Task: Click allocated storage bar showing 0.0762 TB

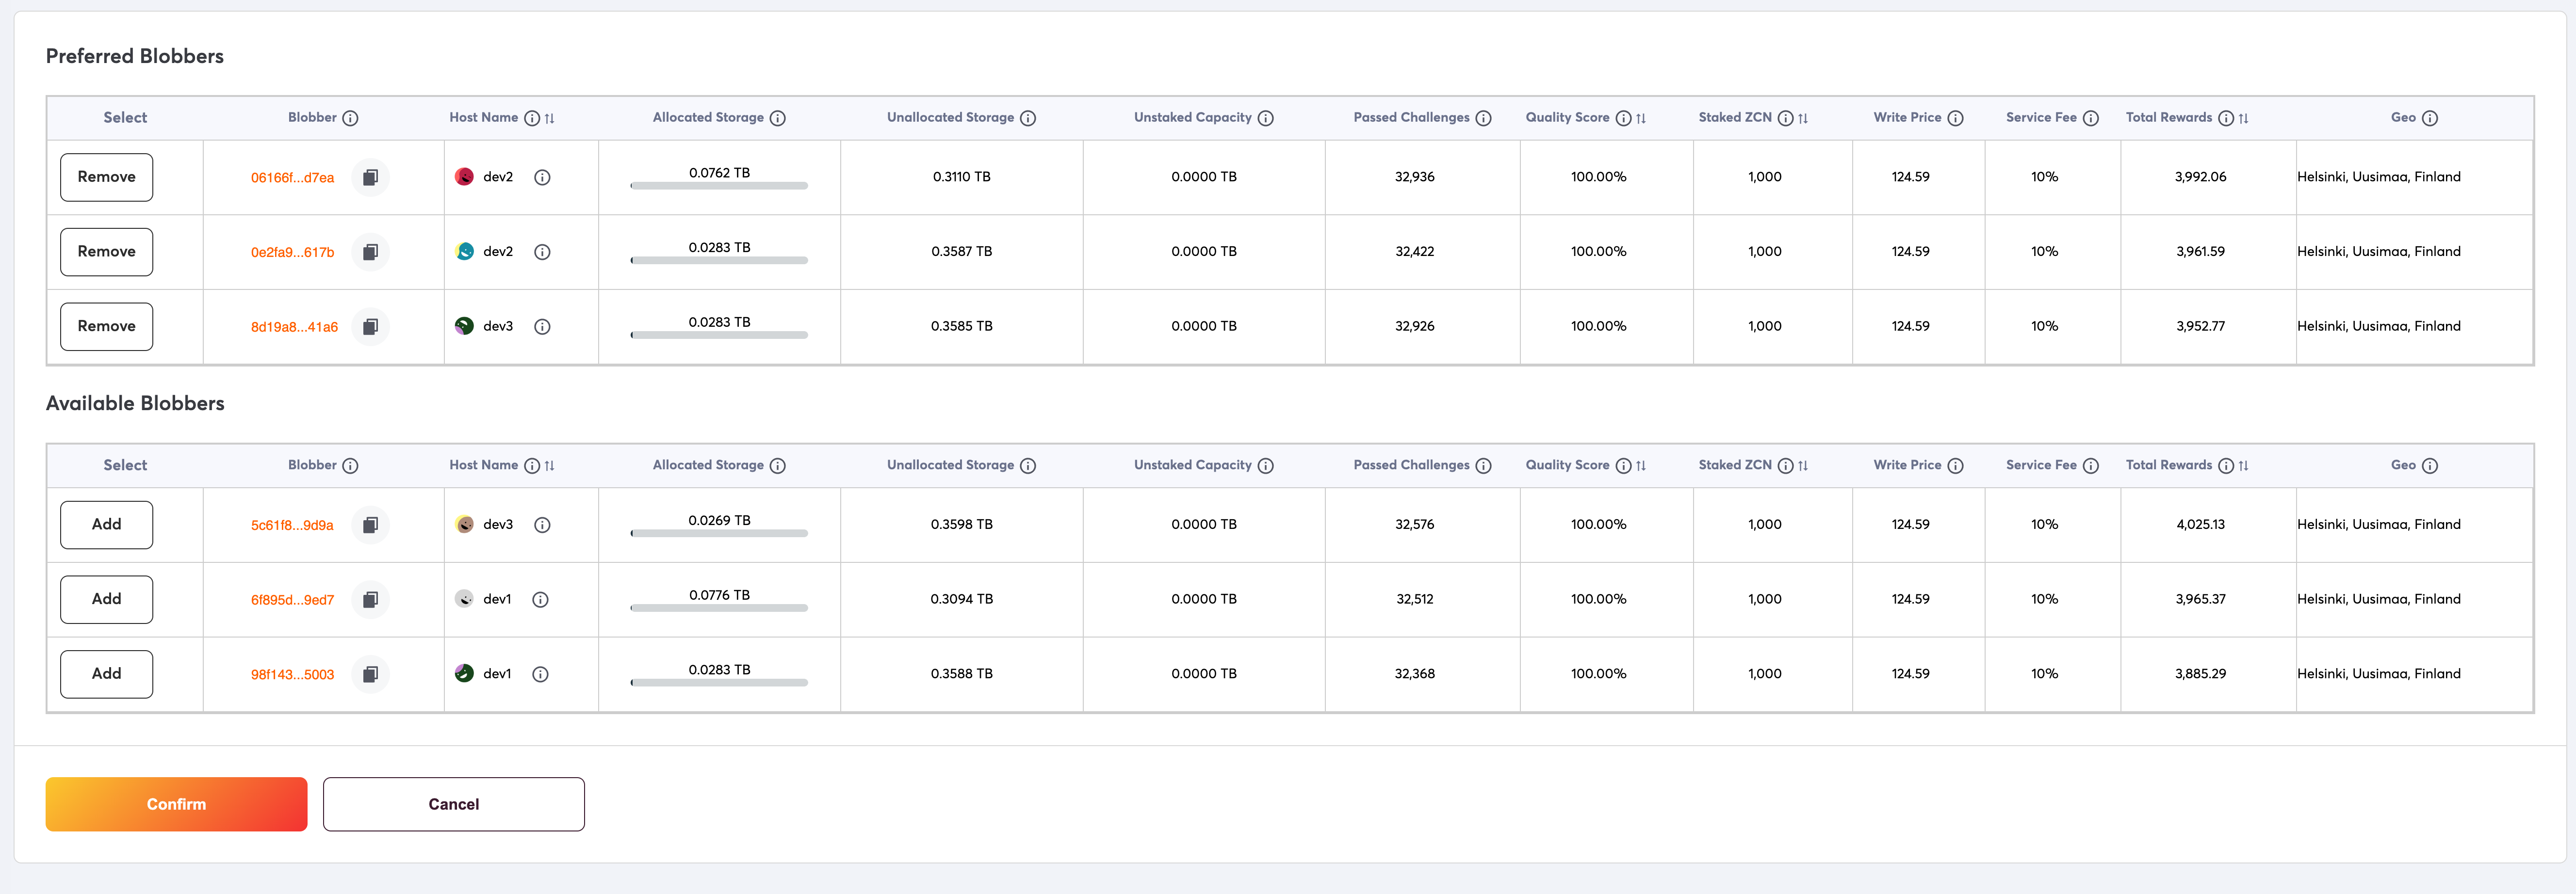Action: [718, 185]
